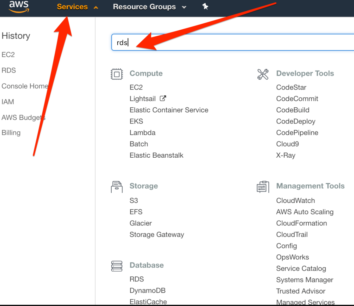Click the Database category icon
Screen dimensions: 354x306
(x=117, y=266)
